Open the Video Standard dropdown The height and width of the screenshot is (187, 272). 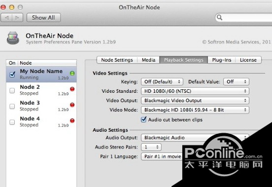(195, 91)
